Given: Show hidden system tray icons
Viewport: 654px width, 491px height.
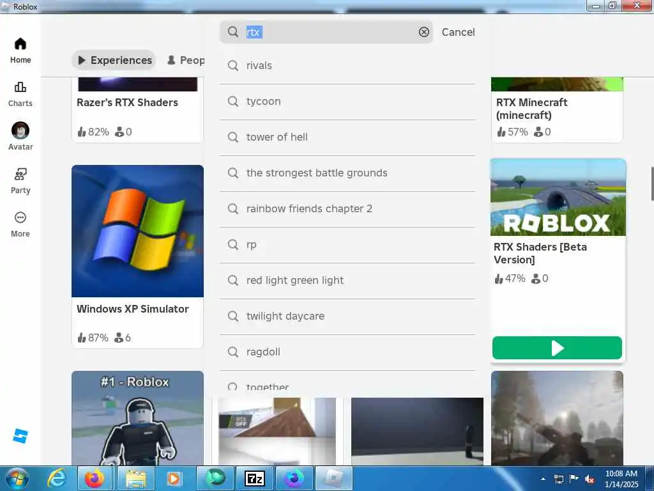Looking at the screenshot, I should (543, 479).
